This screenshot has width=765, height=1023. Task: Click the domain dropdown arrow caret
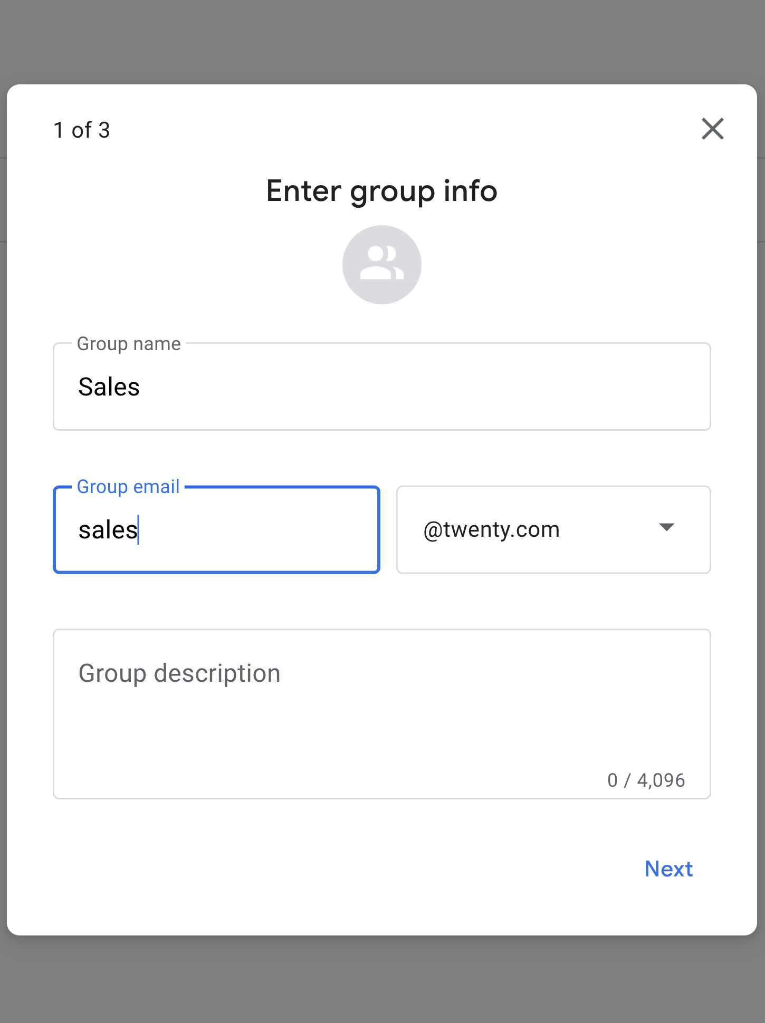click(667, 527)
